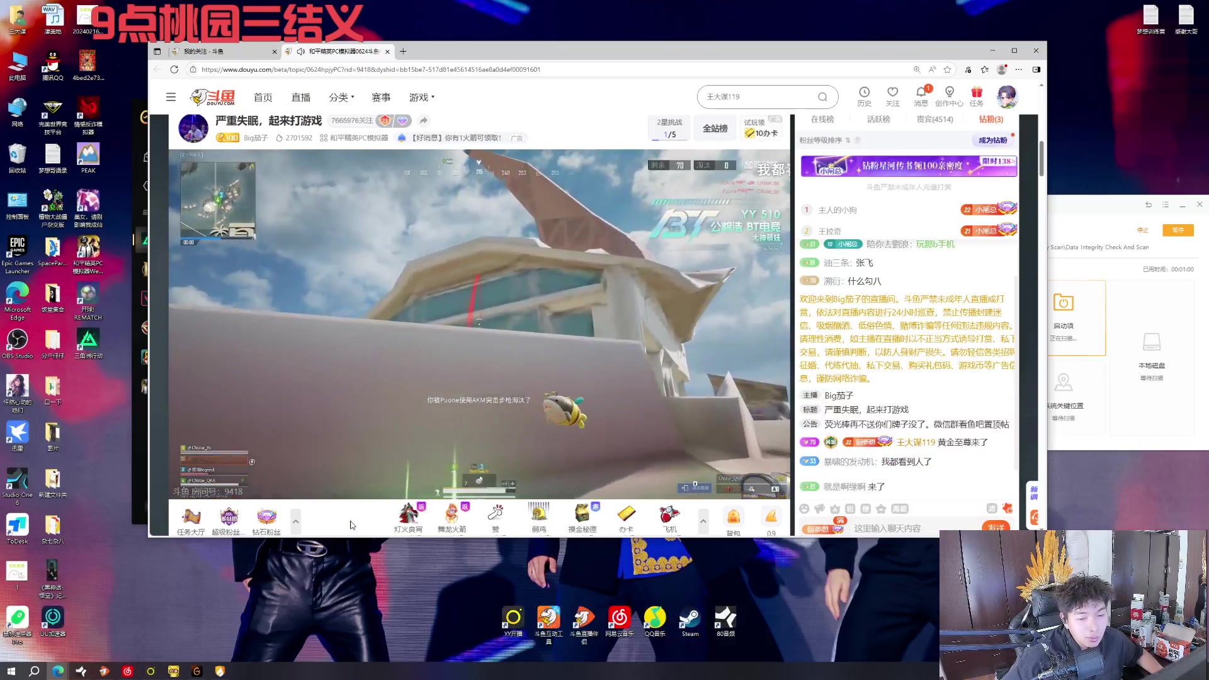
Task: Select the 摸金秘匣 gift icon
Action: click(582, 518)
